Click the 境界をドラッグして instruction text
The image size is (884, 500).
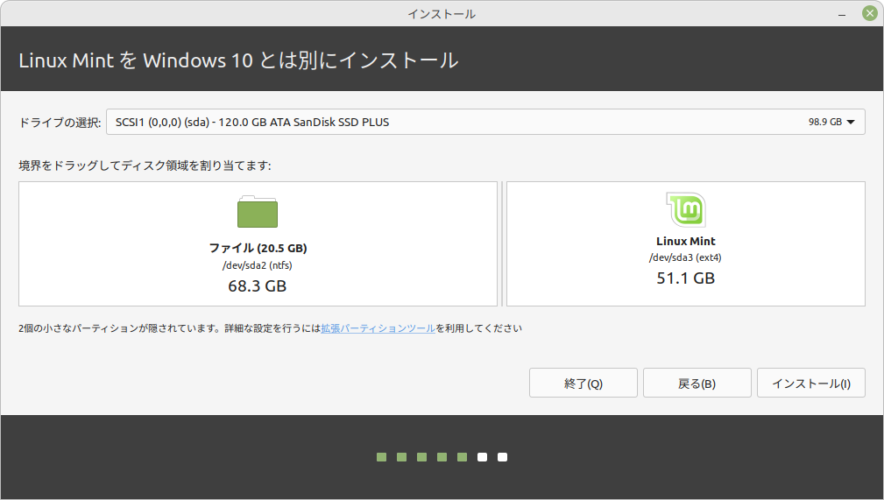[x=145, y=165]
